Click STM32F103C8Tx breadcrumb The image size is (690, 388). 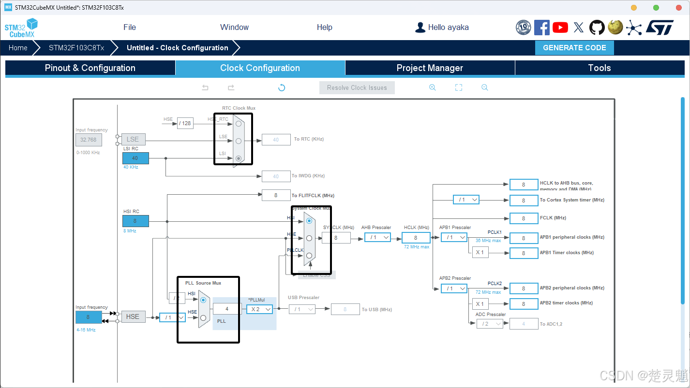(76, 48)
